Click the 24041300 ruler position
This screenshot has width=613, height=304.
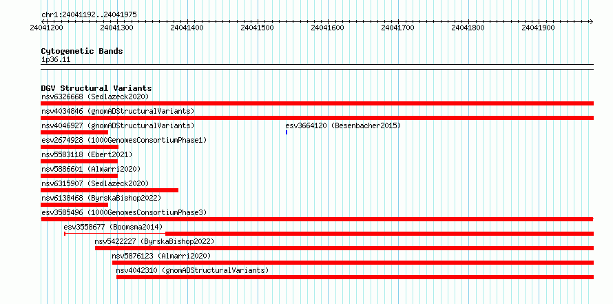[x=116, y=28]
